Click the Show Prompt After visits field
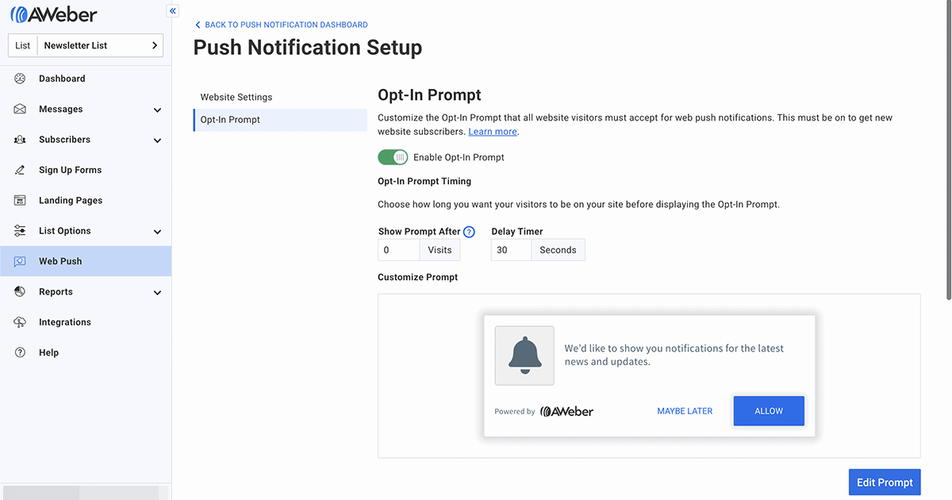Image resolution: width=952 pixels, height=500 pixels. pyautogui.click(x=399, y=250)
